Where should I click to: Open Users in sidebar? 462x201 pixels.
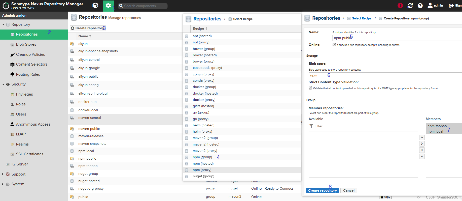[21, 114]
